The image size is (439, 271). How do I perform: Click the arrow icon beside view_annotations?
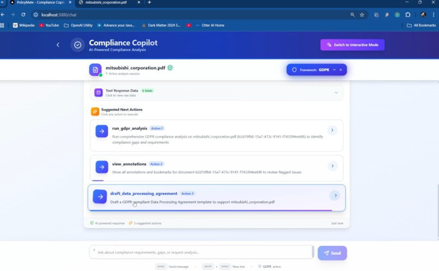[102, 167]
